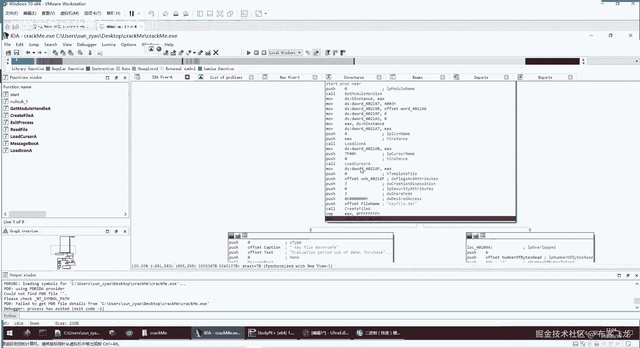This screenshot has height=348, width=640.
Task: Open the Search menu
Action: 51,44
